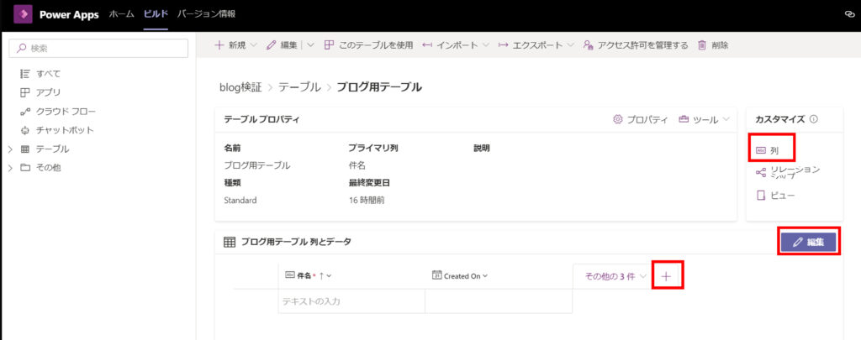This screenshot has width=861, height=340.
Task: Click the 削除 trash toolbar button
Action: (x=712, y=45)
